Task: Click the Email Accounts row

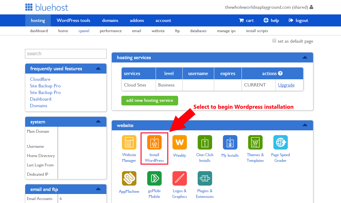Action: [66, 199]
